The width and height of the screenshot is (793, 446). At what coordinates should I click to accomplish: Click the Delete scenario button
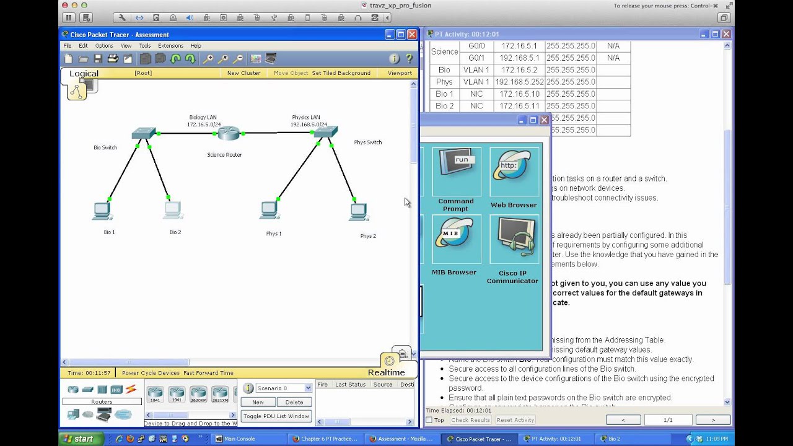click(294, 402)
